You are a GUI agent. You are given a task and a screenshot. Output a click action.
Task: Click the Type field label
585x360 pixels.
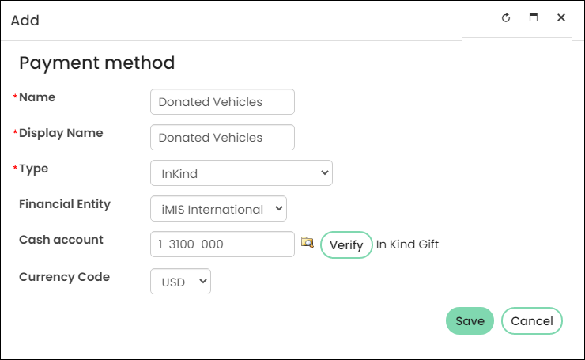(33, 169)
